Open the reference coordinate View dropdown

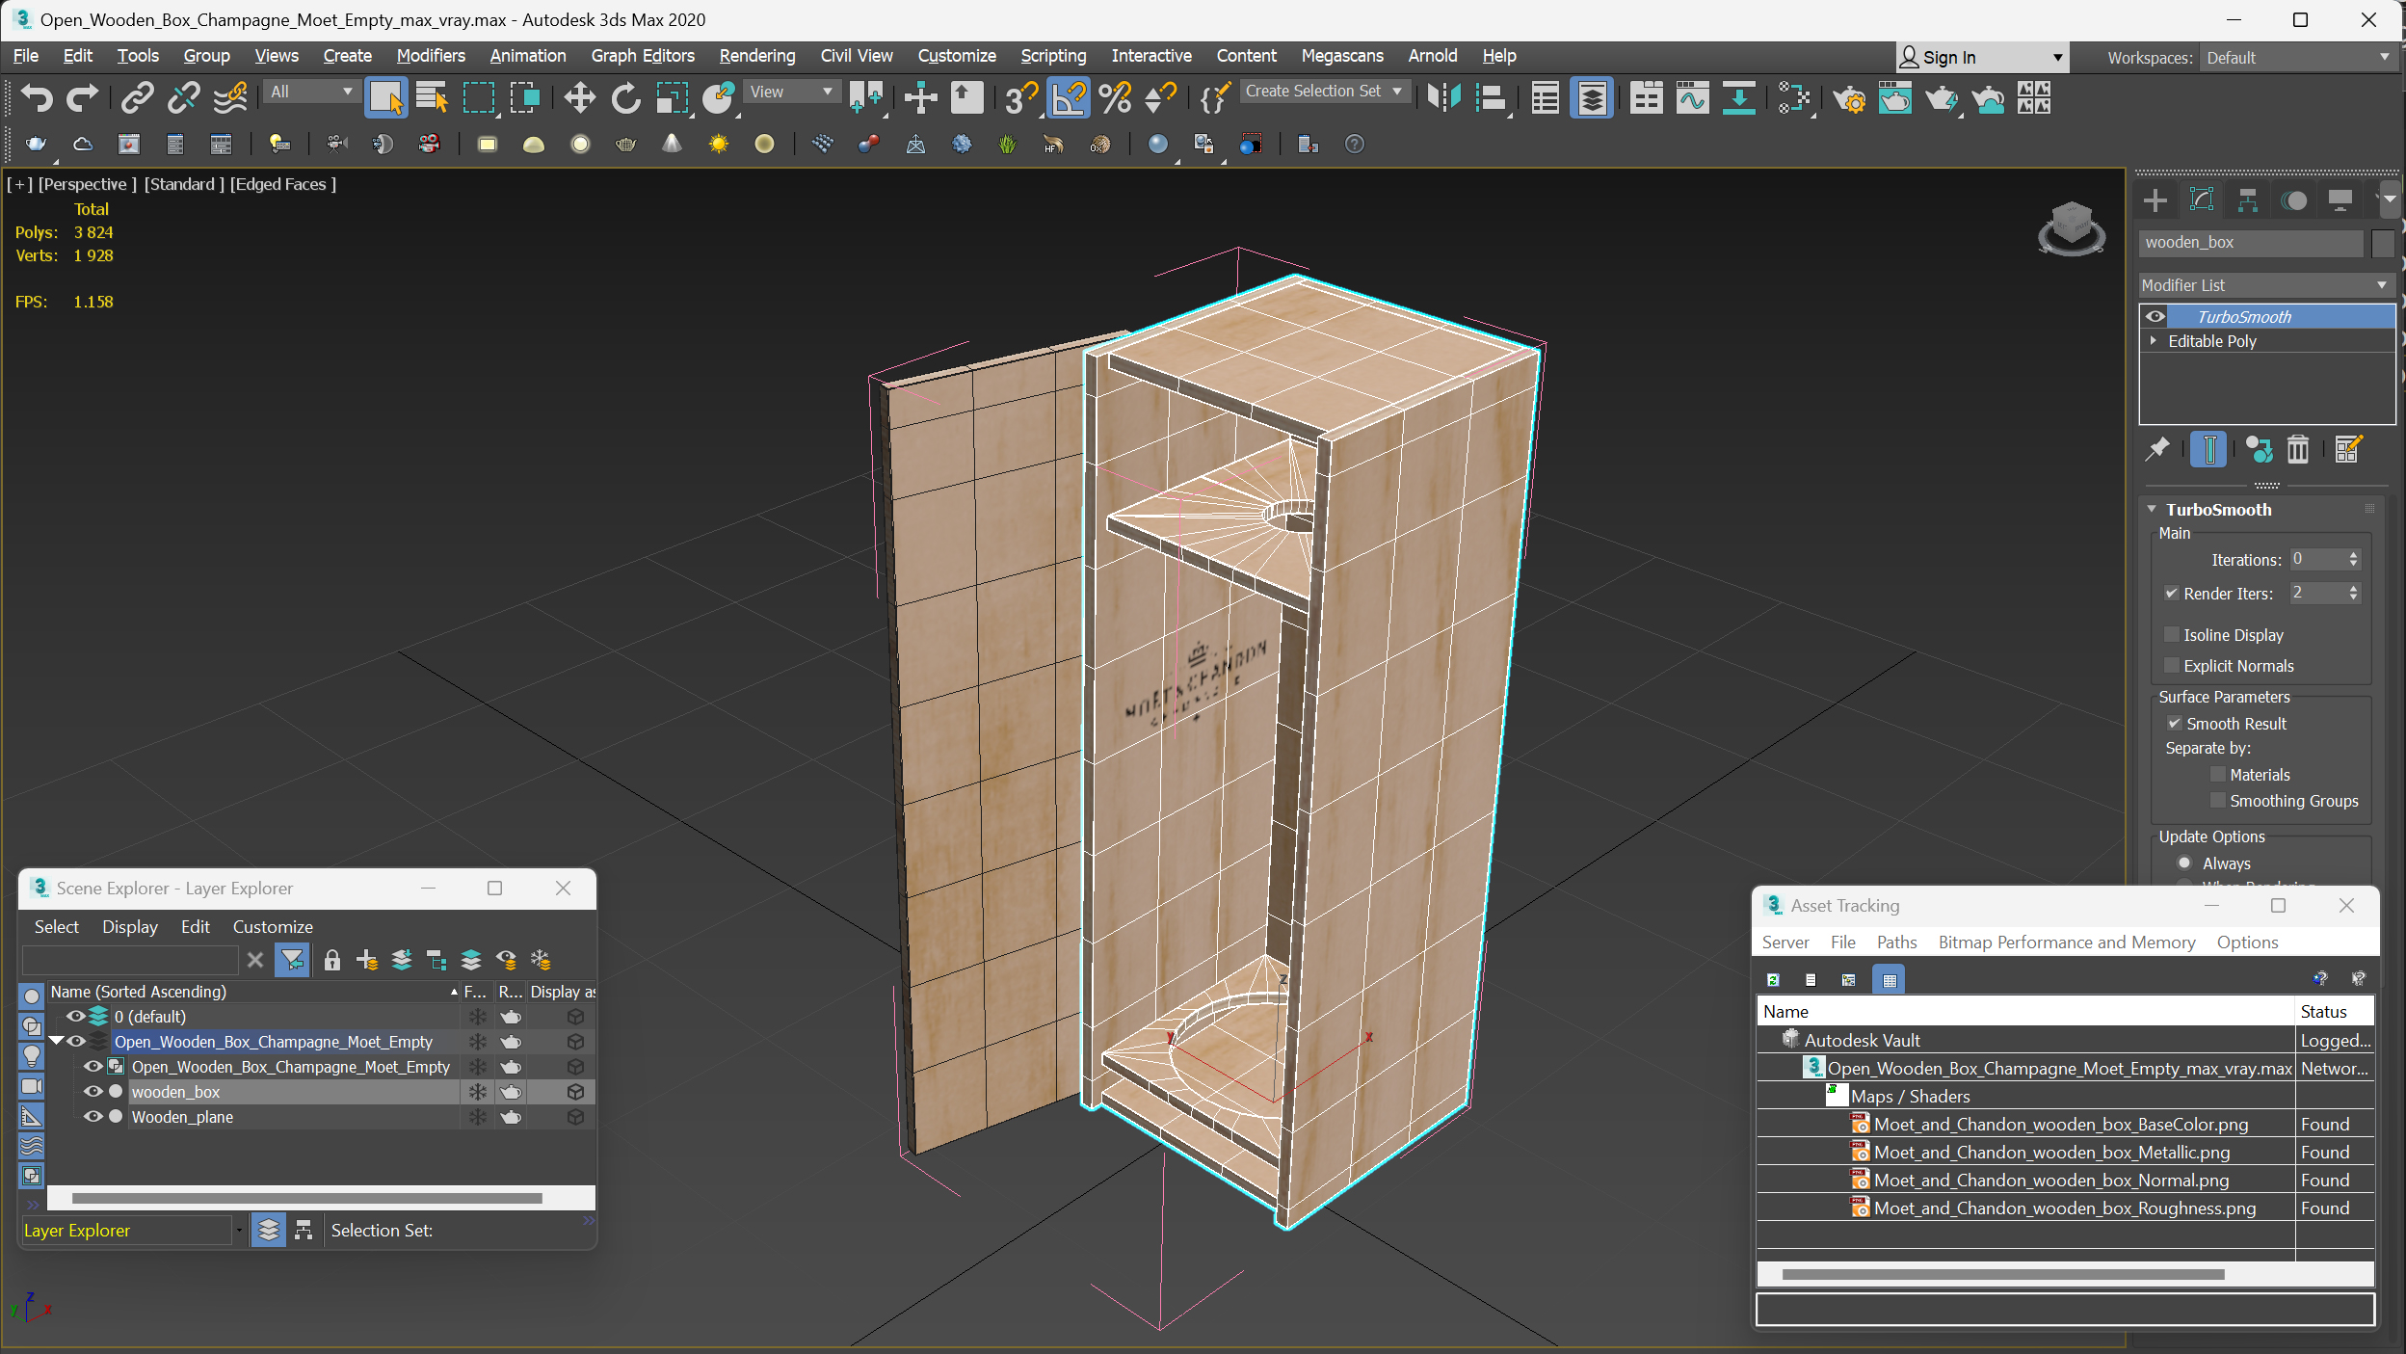pyautogui.click(x=791, y=92)
